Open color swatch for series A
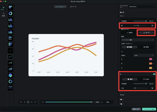 coord(151,59)
